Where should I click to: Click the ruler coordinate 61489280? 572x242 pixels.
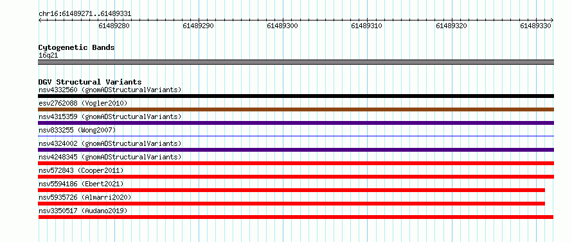tap(114, 26)
